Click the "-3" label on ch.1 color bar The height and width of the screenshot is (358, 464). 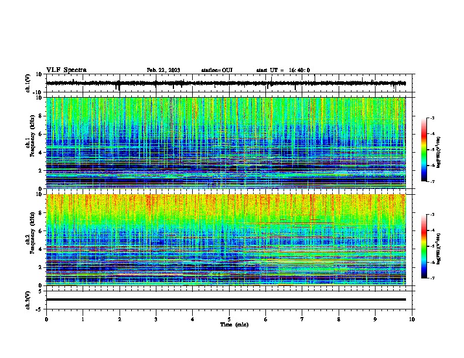point(432,118)
